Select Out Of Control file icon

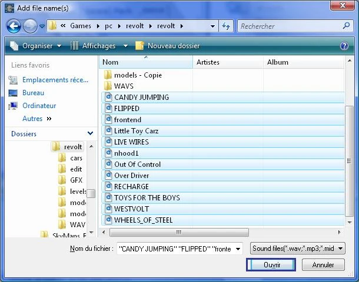click(108, 164)
